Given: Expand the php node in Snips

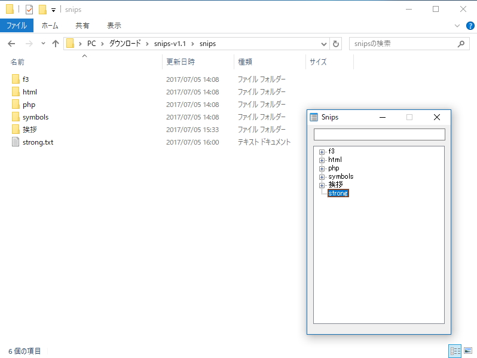Looking at the screenshot, I should pos(322,169).
